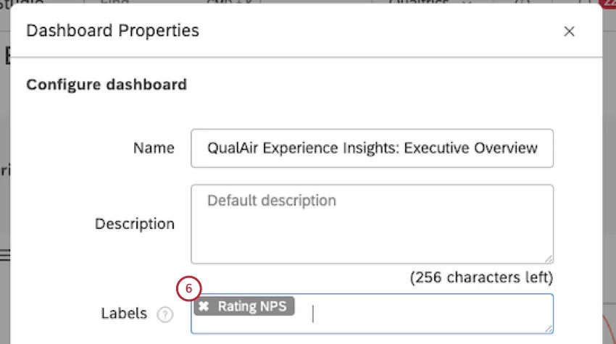
Task: Click the numbered step 6 marker
Action: [188, 288]
